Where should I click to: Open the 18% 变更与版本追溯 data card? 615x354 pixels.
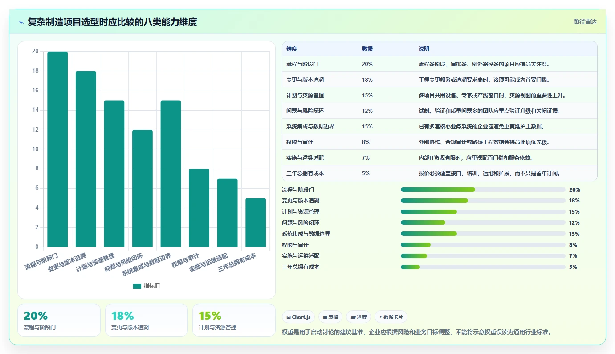pyautogui.click(x=147, y=320)
